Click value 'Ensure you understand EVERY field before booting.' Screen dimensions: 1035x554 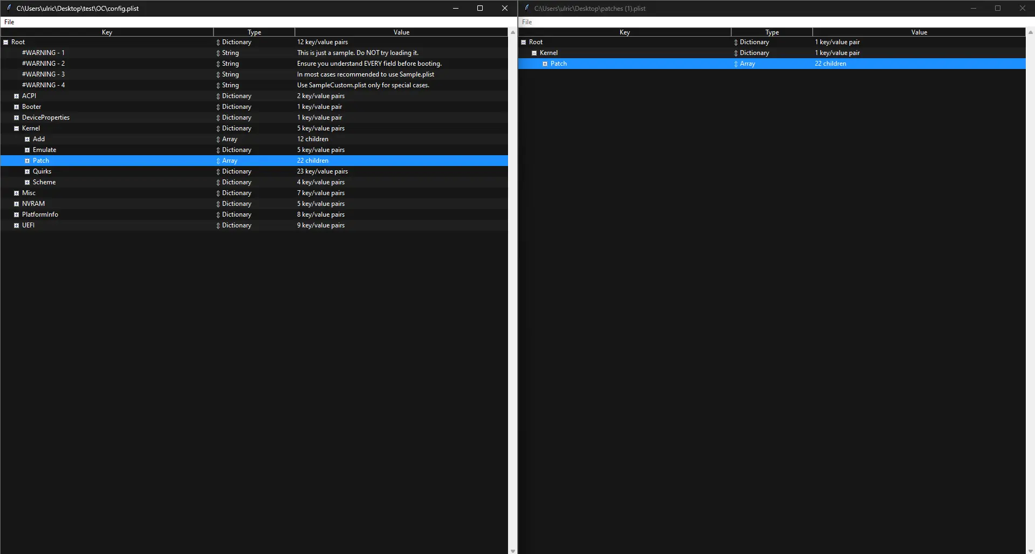[369, 64]
